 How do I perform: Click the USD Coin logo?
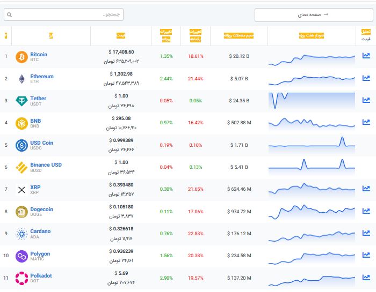click(21, 145)
